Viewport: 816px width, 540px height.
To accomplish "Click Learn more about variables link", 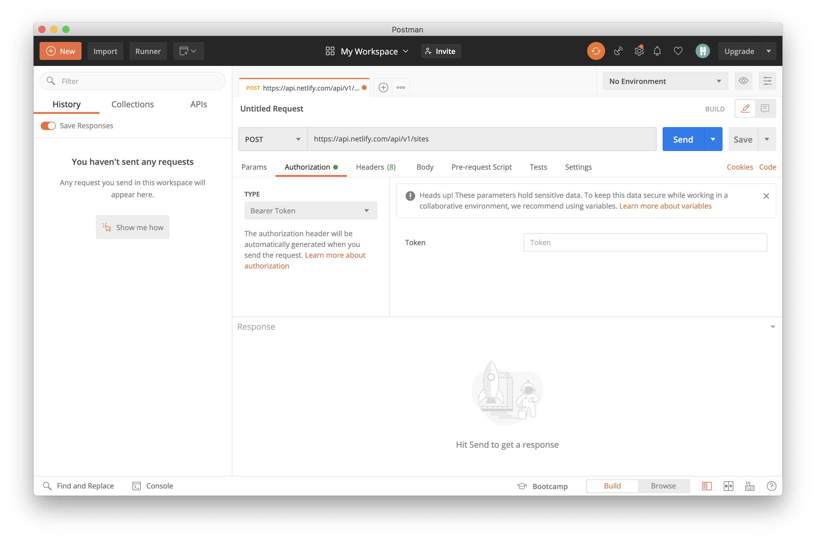I will coord(665,206).
